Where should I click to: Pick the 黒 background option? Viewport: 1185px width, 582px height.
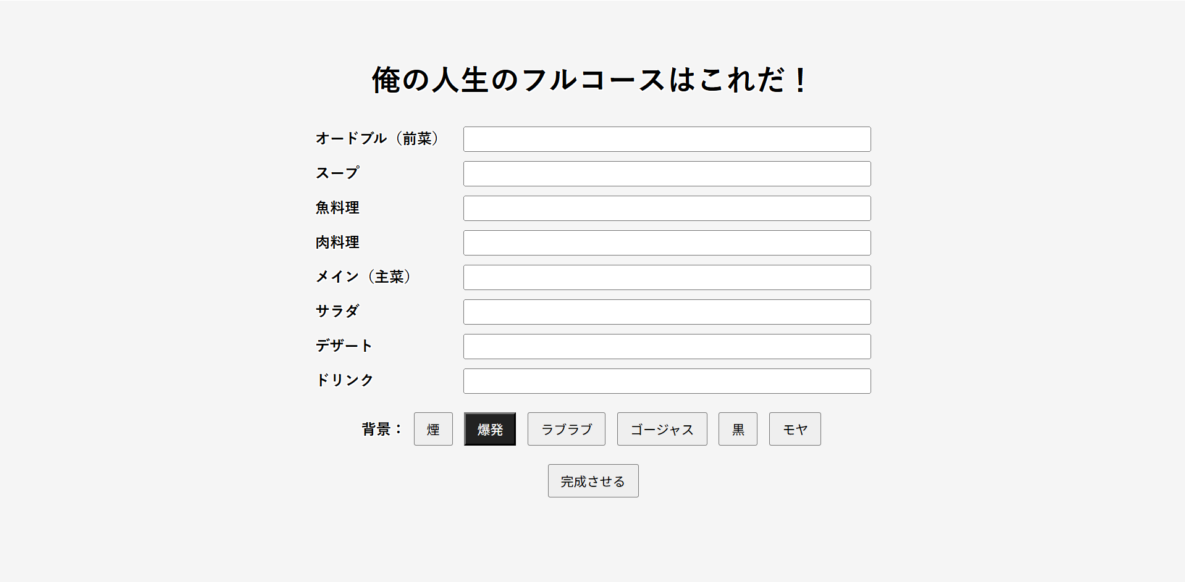(x=738, y=429)
